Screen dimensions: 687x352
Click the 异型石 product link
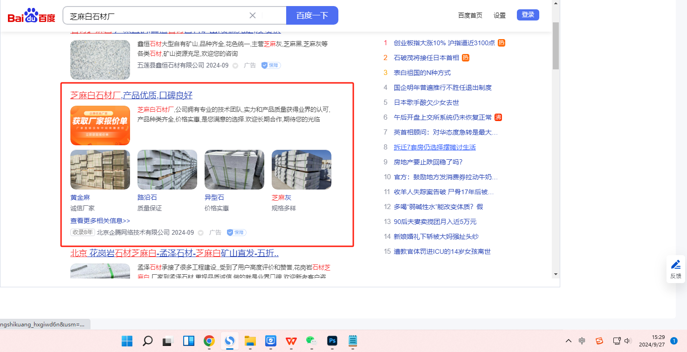214,197
